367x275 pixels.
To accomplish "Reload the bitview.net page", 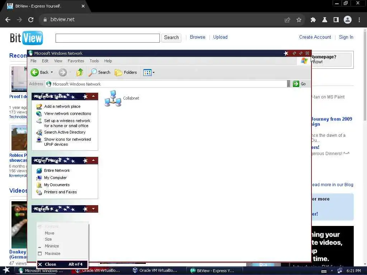I will click(31, 20).
